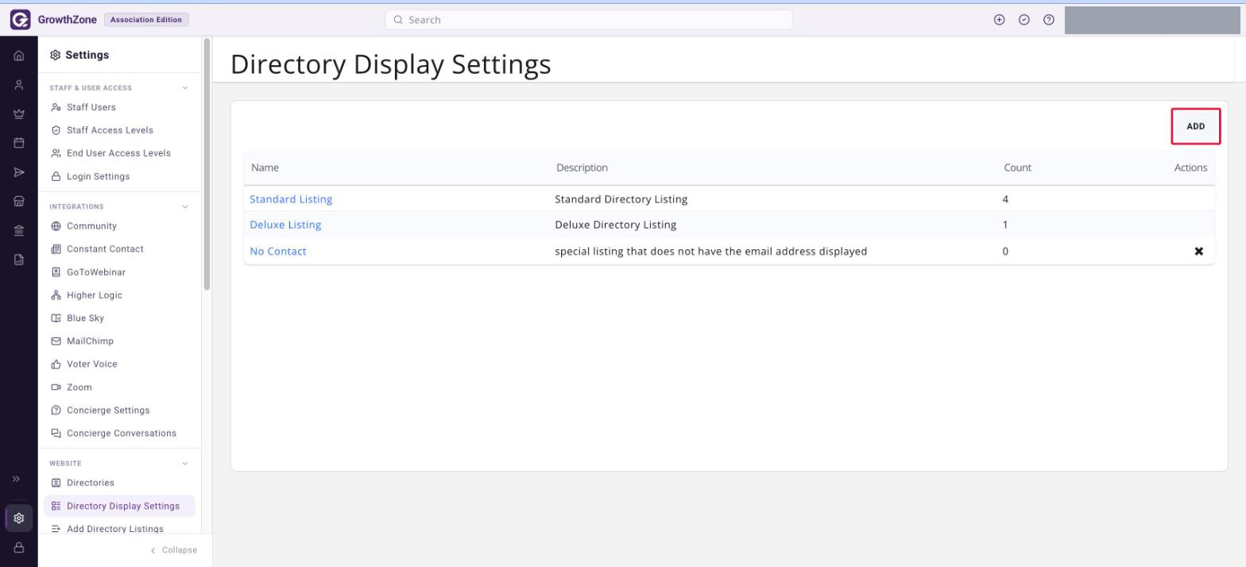Click the sidebar vertical scrollbar

[207, 164]
